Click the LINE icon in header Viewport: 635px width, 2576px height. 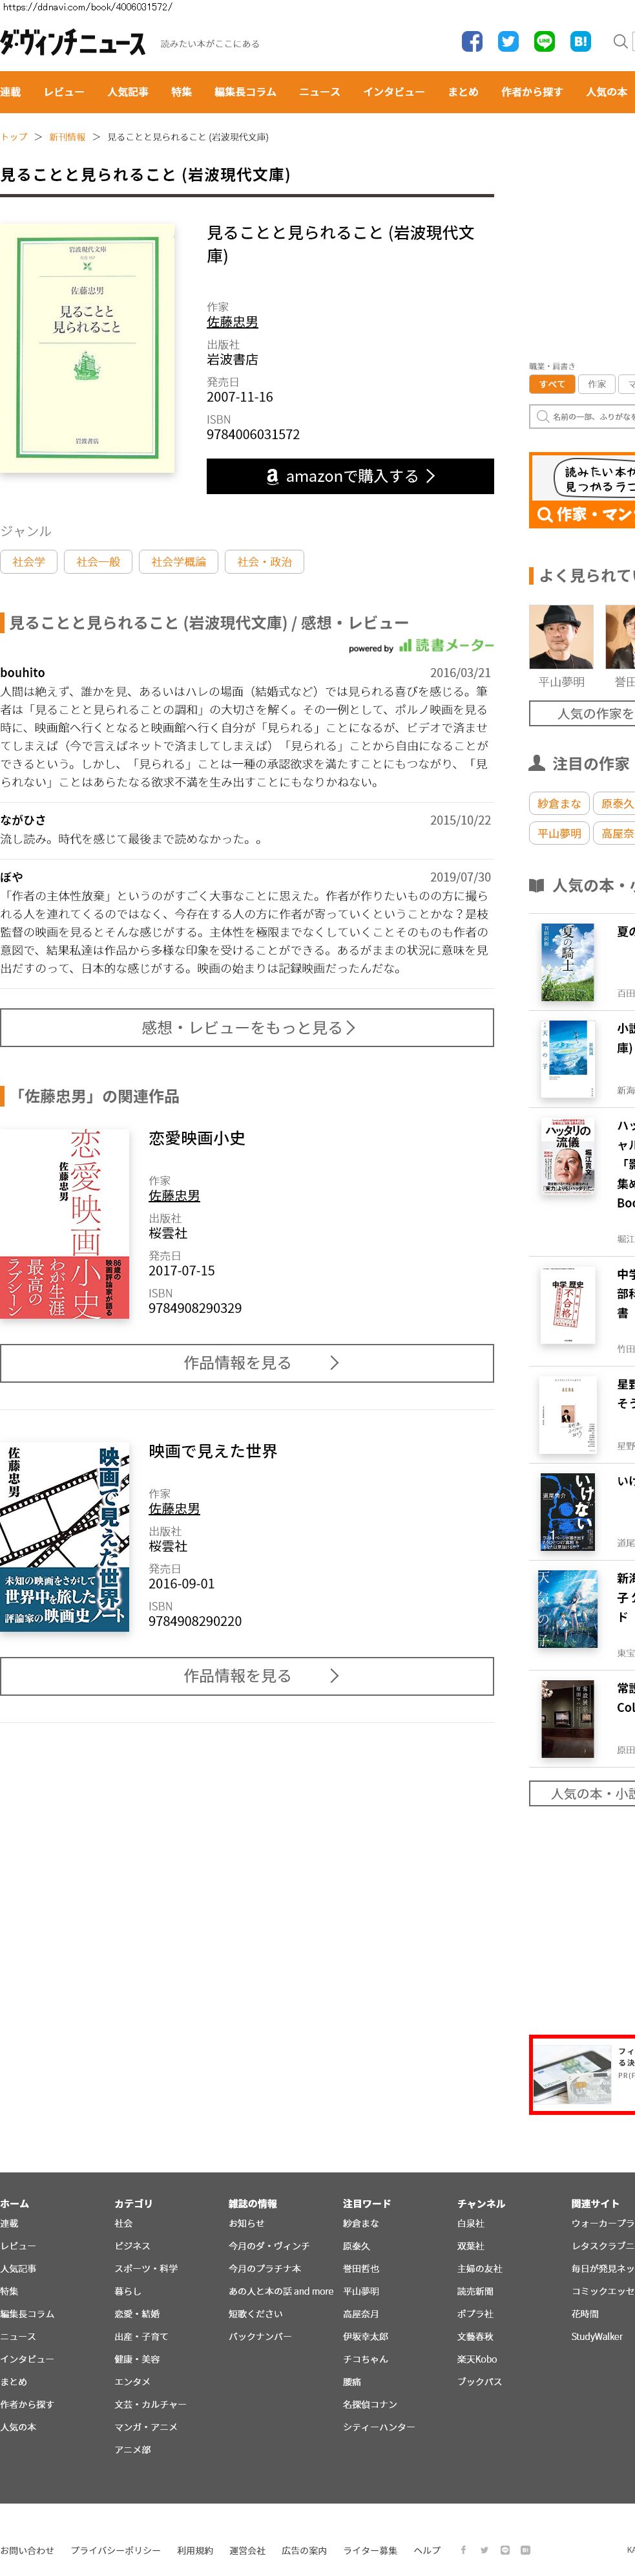coord(544,41)
